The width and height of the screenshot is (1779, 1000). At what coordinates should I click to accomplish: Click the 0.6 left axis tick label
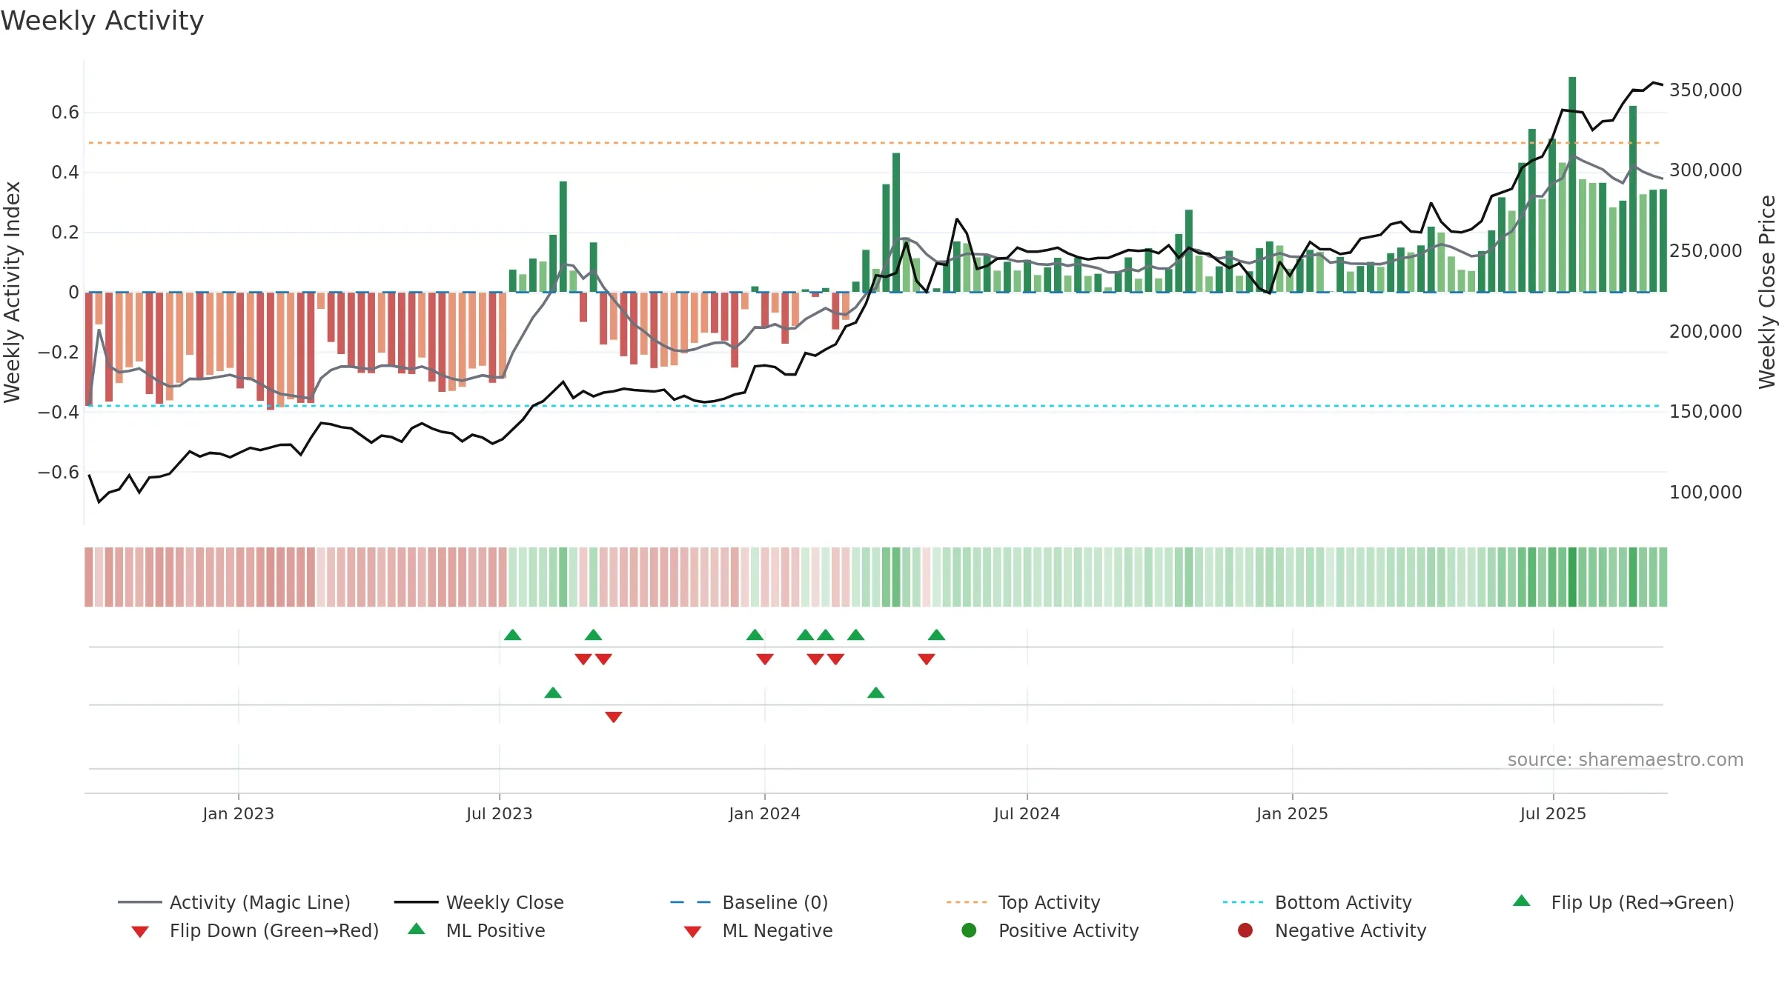65,113
